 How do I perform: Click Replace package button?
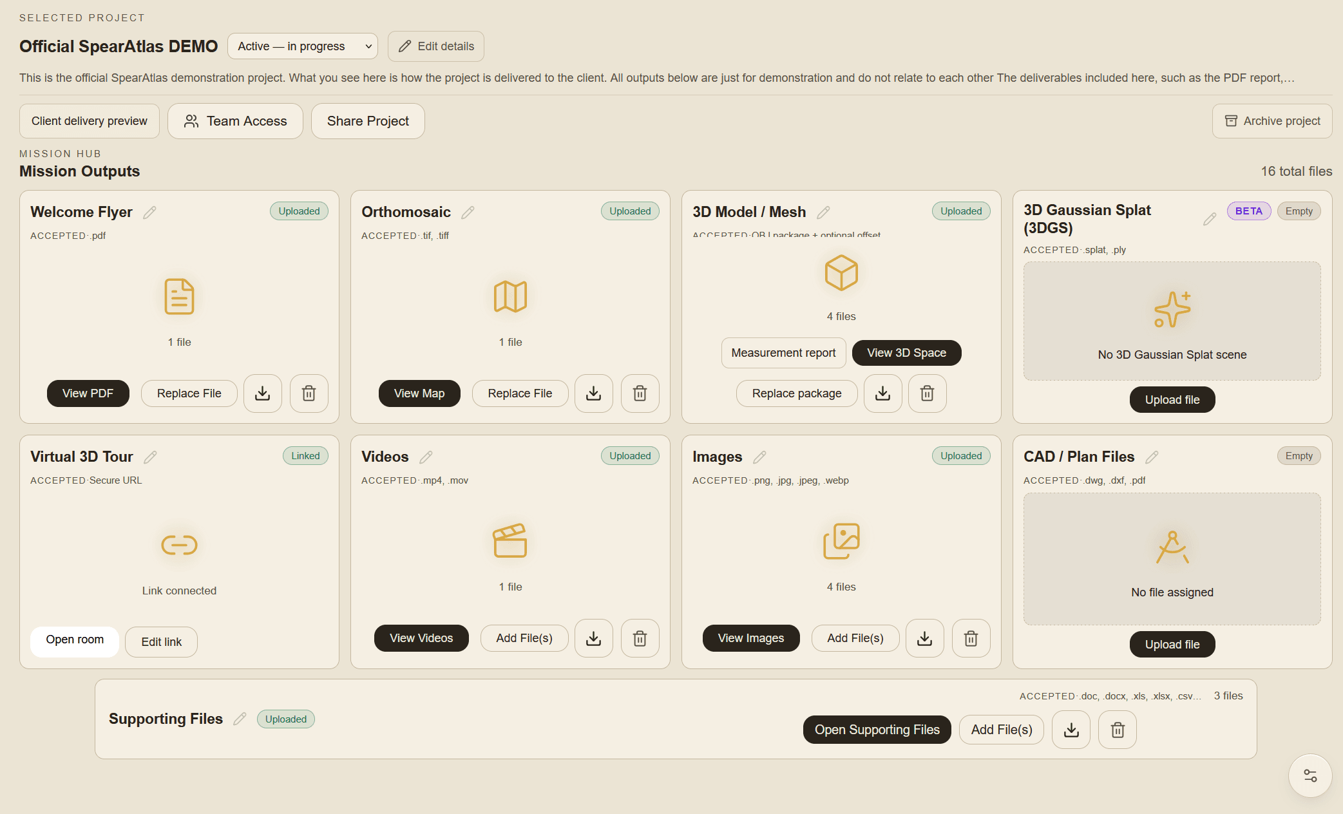click(797, 393)
